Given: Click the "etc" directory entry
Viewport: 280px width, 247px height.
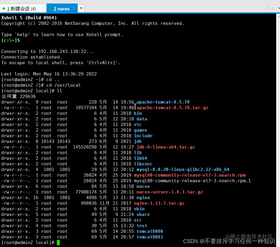Looking at the screenshot, I should click(138, 125).
